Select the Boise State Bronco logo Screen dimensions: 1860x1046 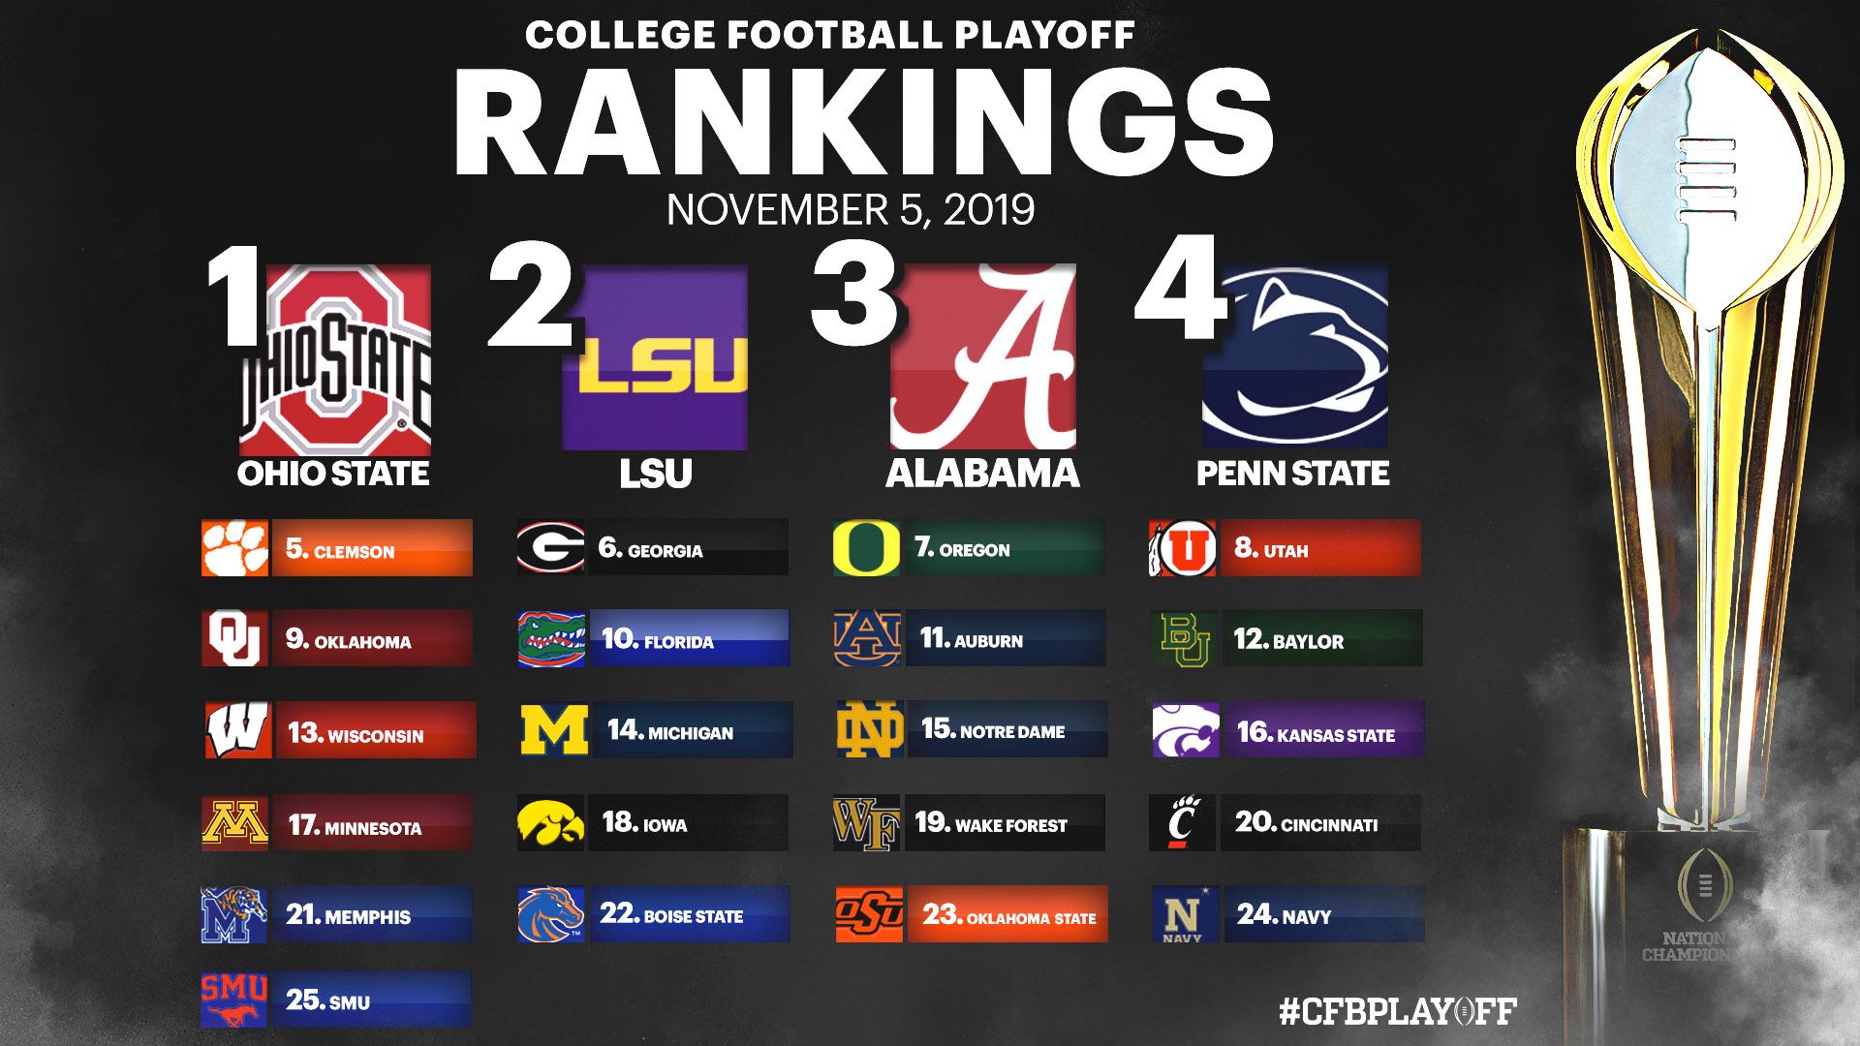click(x=551, y=914)
